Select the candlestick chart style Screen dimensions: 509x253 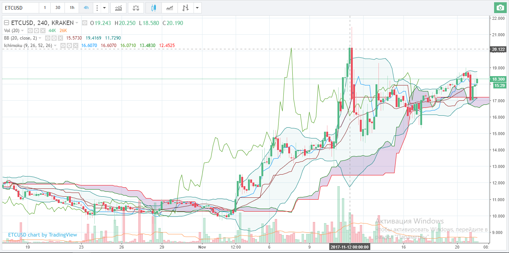pyautogui.click(x=153, y=8)
